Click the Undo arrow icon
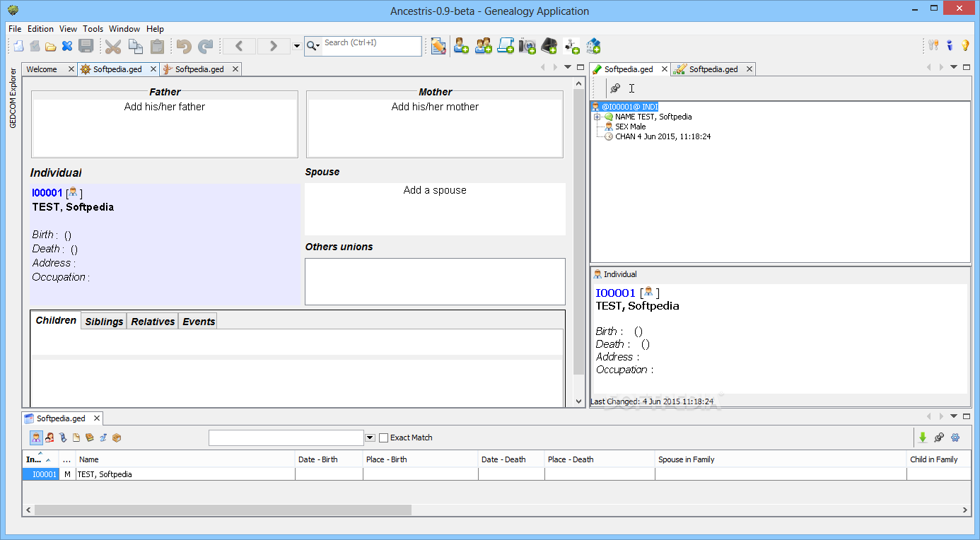This screenshot has width=980, height=540. click(184, 47)
